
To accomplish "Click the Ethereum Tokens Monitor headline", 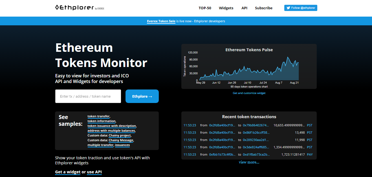I will pyautogui.click(x=101, y=55).
